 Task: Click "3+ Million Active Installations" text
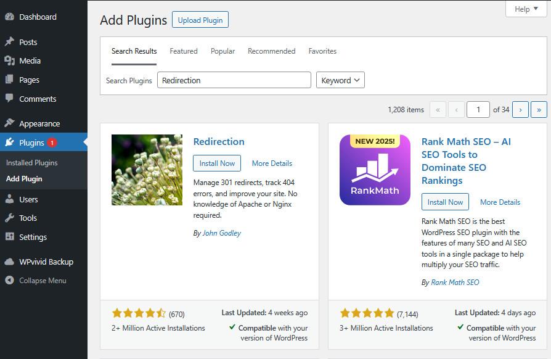tap(386, 328)
